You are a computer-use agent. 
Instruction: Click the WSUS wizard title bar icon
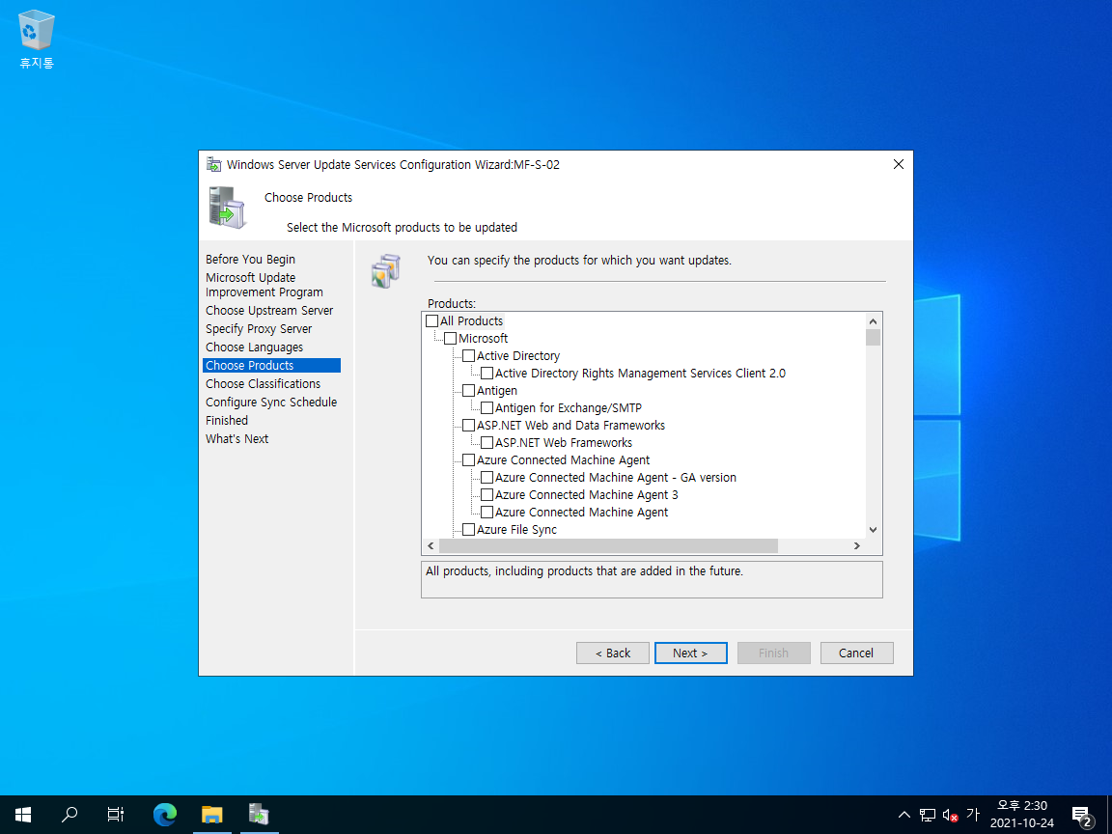click(x=213, y=164)
